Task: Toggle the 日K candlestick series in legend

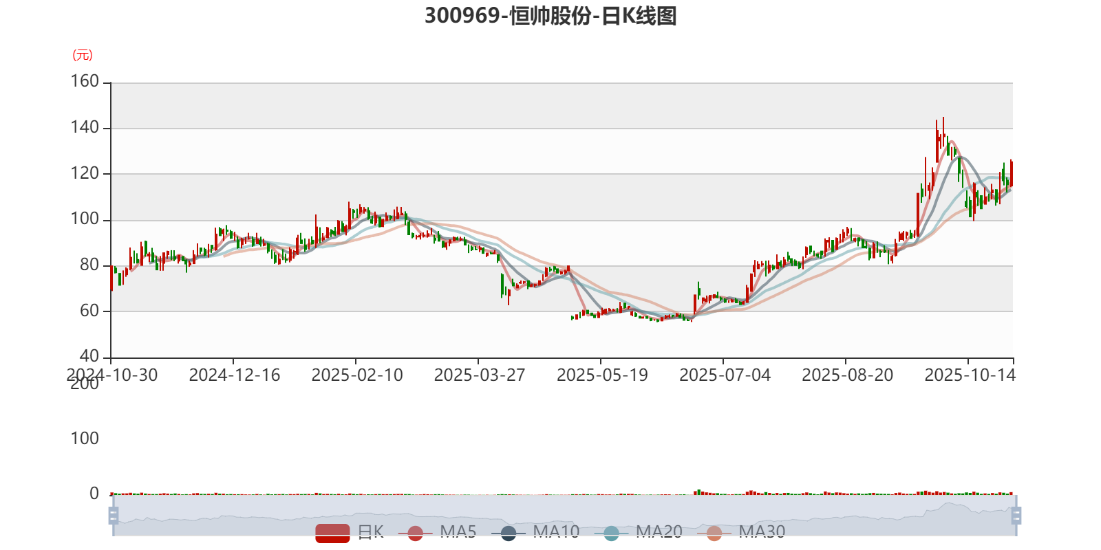Action: click(350, 533)
